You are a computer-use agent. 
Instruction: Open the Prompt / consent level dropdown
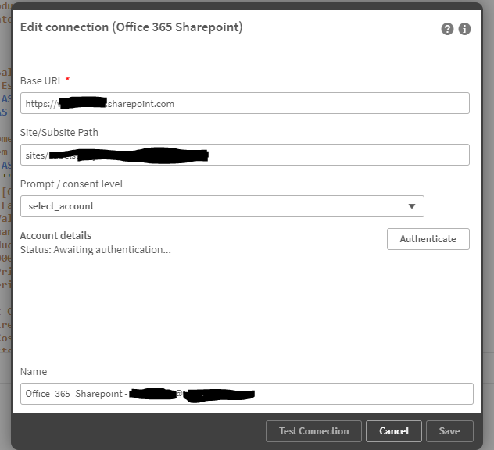(222, 206)
